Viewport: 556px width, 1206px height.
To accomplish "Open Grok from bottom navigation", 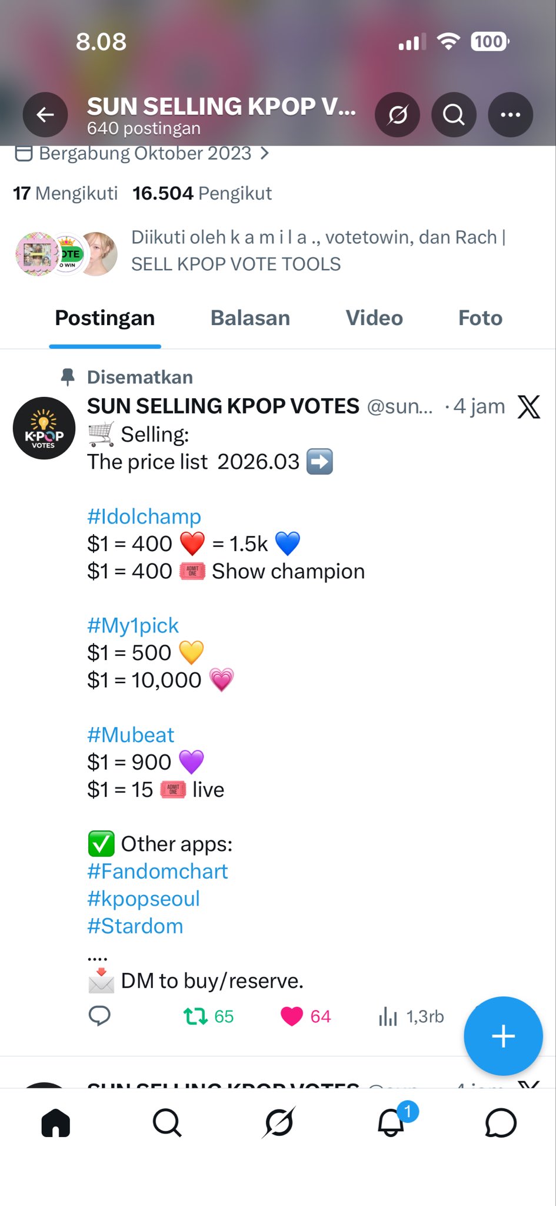I will click(278, 1123).
